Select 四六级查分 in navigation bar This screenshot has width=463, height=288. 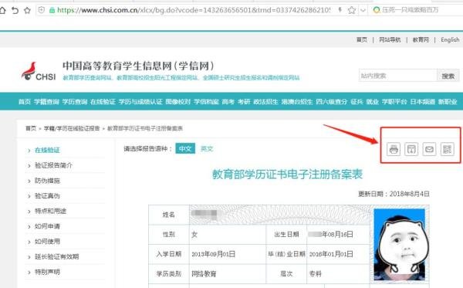(x=332, y=102)
